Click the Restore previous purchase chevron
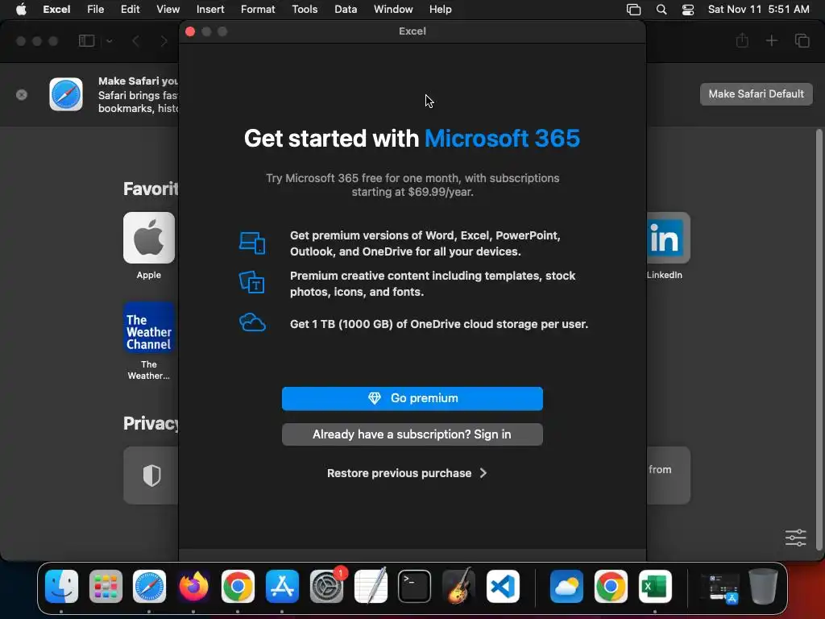Screen dimensions: 825x619 coord(483,473)
